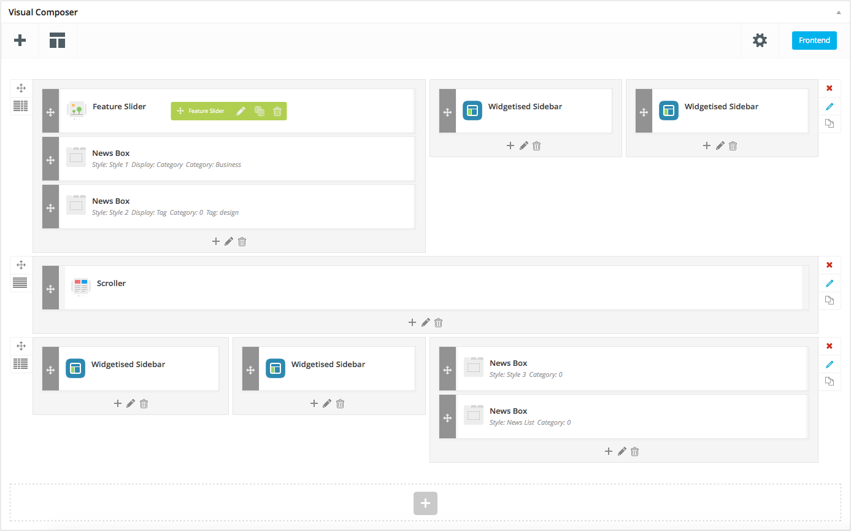
Task: Click the large empty-area add element button
Action: pyautogui.click(x=425, y=503)
